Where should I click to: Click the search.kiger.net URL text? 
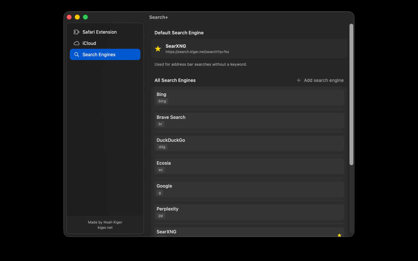197,52
